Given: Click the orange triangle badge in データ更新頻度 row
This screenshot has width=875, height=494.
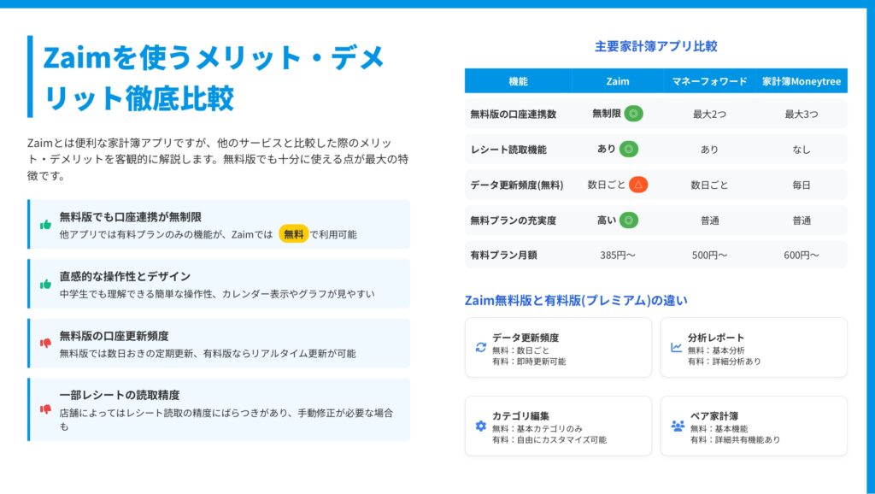Looking at the screenshot, I should point(638,185).
